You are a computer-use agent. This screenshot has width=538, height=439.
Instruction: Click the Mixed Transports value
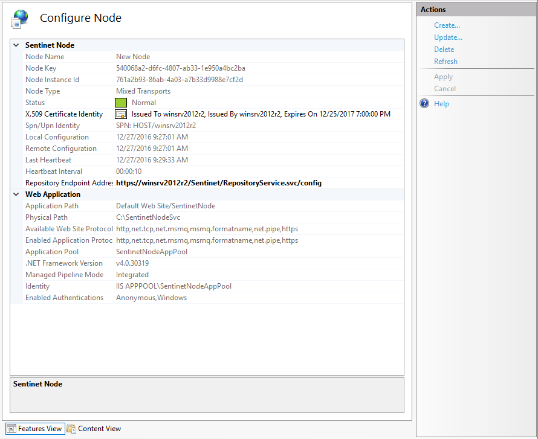(143, 91)
